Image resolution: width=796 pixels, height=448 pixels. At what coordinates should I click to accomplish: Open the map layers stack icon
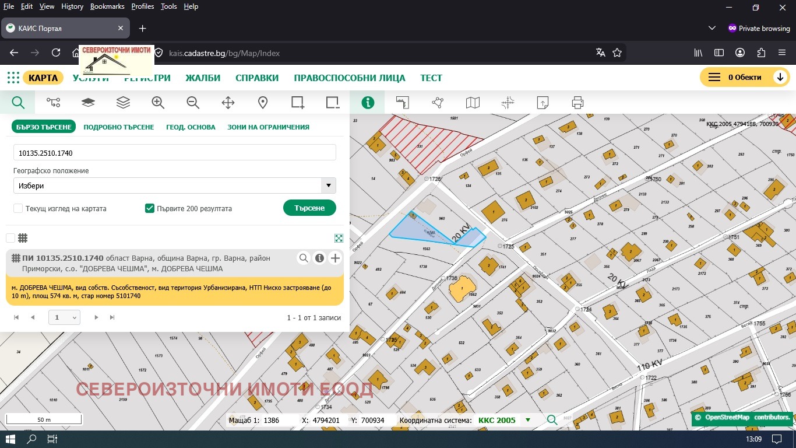tap(123, 103)
